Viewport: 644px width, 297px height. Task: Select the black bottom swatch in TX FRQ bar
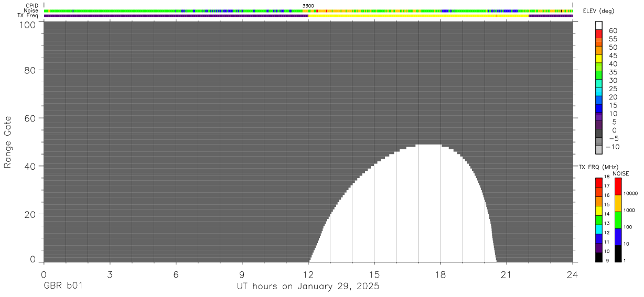pyautogui.click(x=599, y=257)
